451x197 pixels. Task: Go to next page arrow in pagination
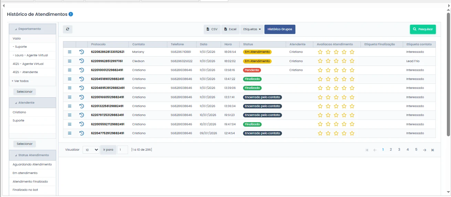(x=424, y=150)
